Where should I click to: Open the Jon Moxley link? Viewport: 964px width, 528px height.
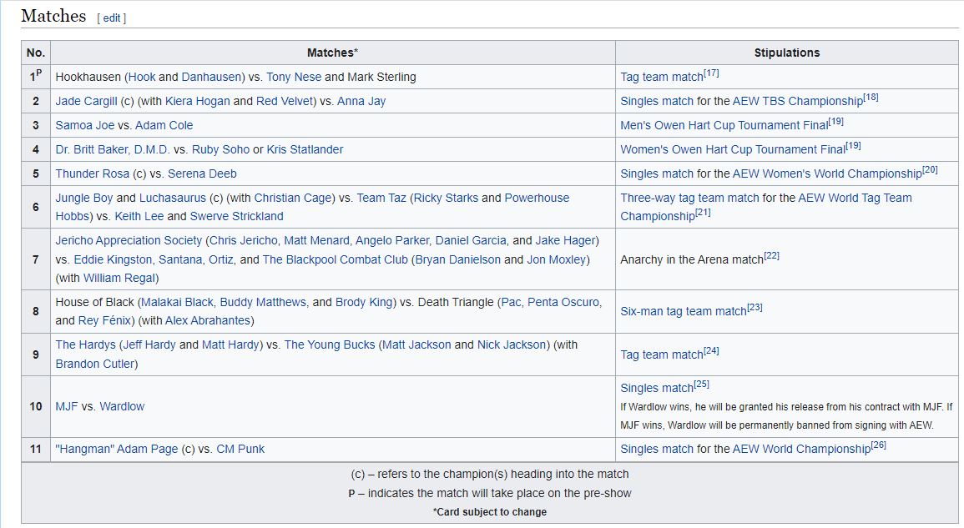tap(557, 259)
